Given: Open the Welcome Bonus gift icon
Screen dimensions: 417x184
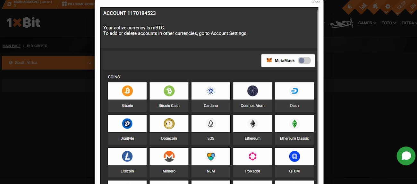Looking at the screenshot, I should click(64, 4).
